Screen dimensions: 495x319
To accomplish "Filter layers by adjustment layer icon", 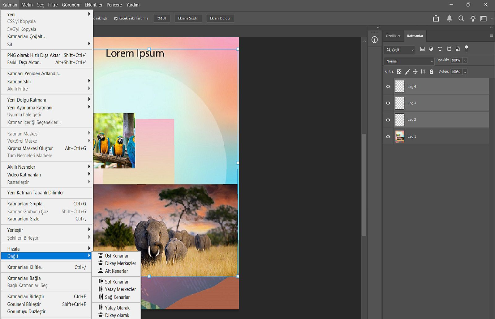I will pos(431,49).
